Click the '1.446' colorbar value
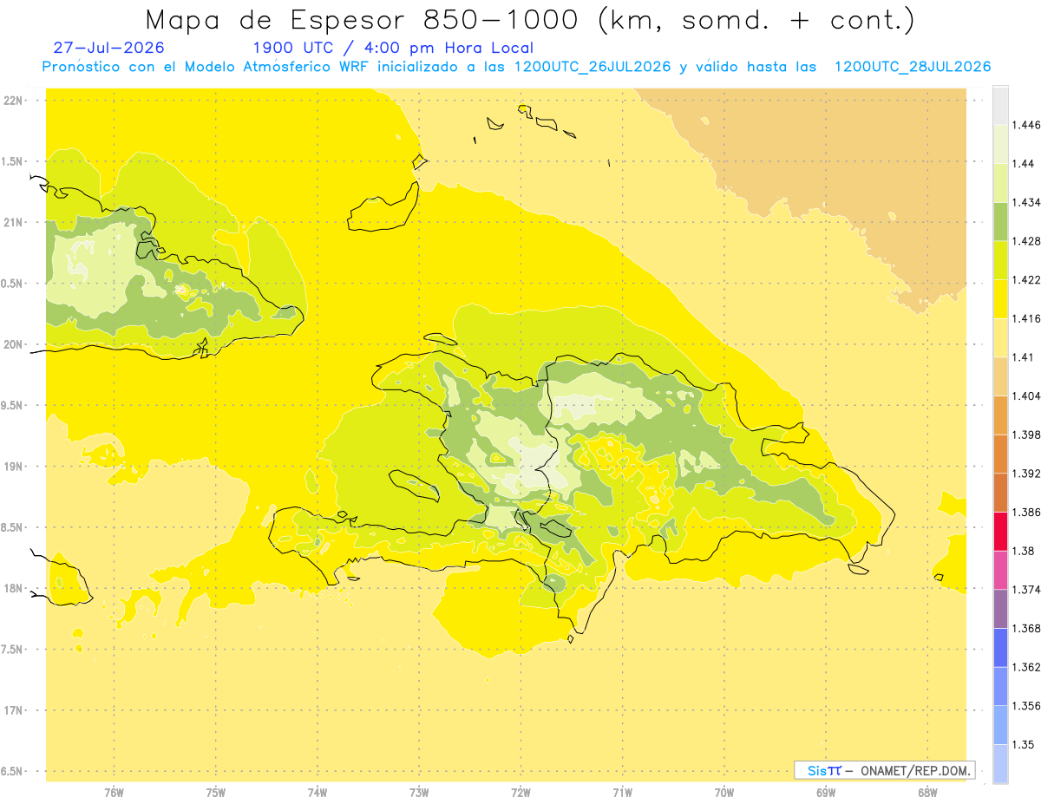Viewport: 1041px width, 804px height. [1025, 125]
